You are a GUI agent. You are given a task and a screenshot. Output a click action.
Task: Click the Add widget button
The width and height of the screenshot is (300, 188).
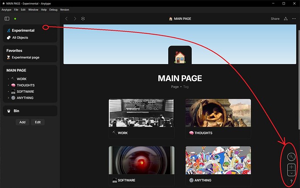point(22,122)
